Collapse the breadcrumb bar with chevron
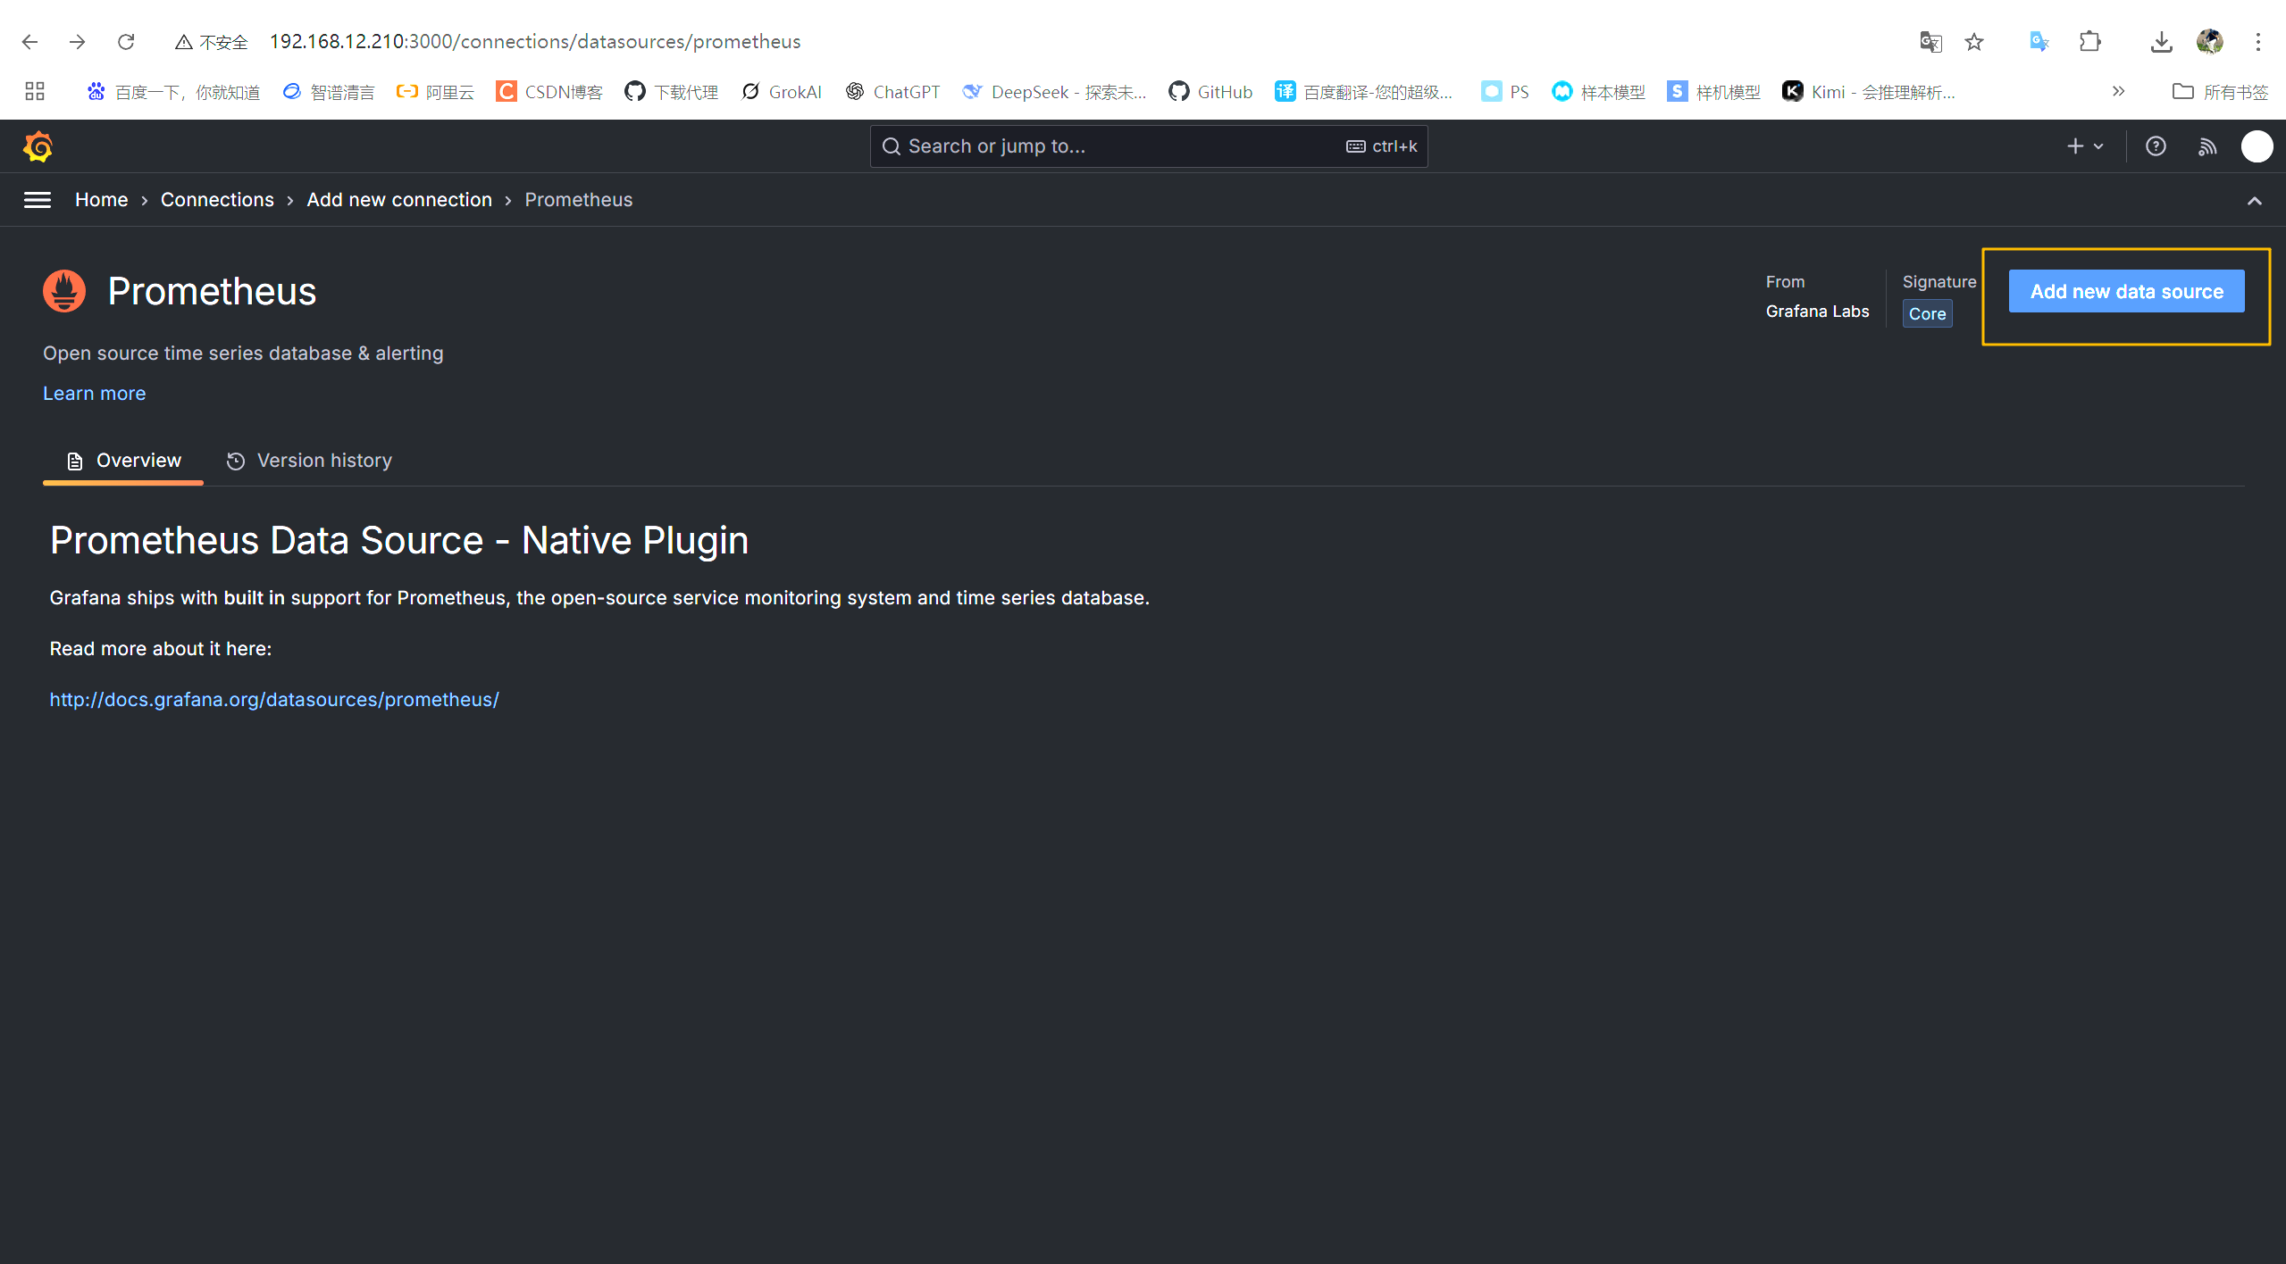2286x1264 pixels. click(2254, 201)
